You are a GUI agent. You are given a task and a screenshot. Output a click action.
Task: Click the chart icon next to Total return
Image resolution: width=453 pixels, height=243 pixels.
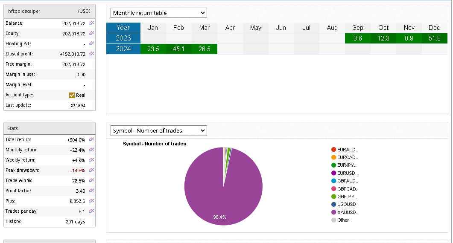coord(91,139)
